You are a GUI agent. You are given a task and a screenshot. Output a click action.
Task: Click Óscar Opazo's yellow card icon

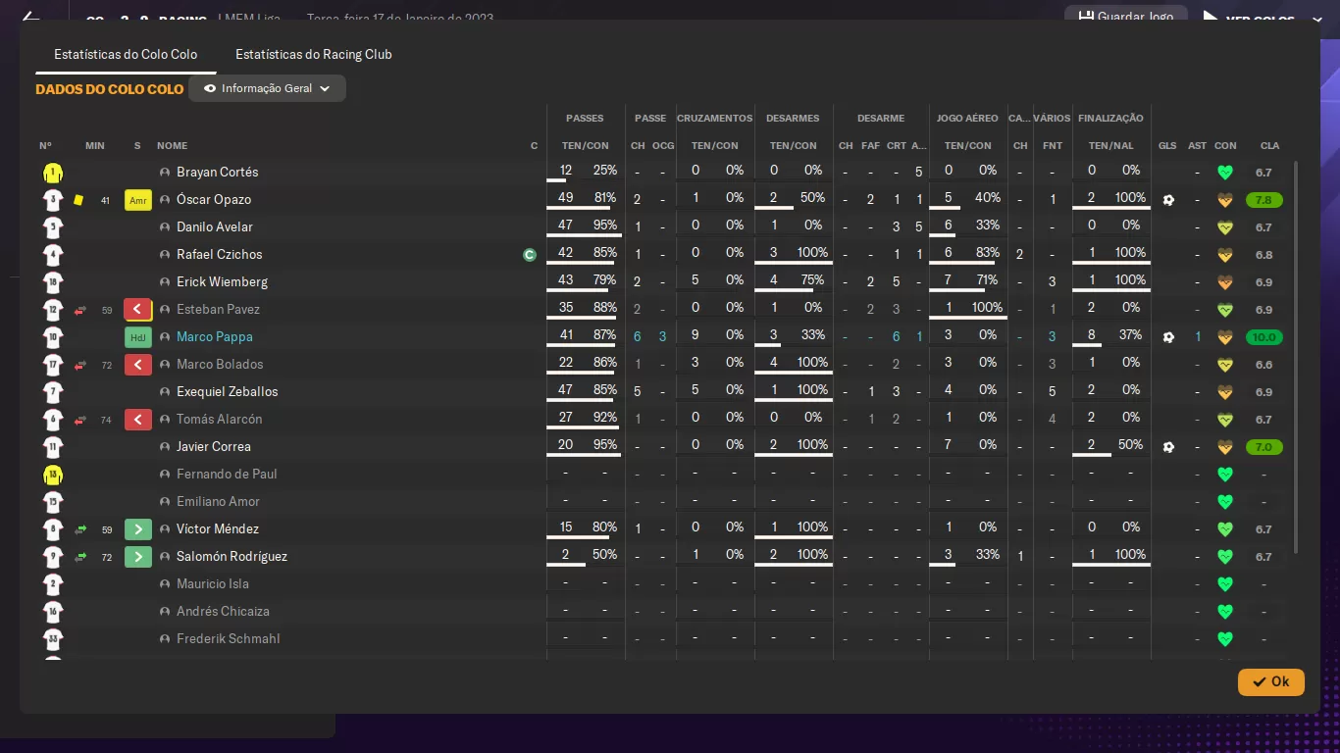tap(78, 200)
